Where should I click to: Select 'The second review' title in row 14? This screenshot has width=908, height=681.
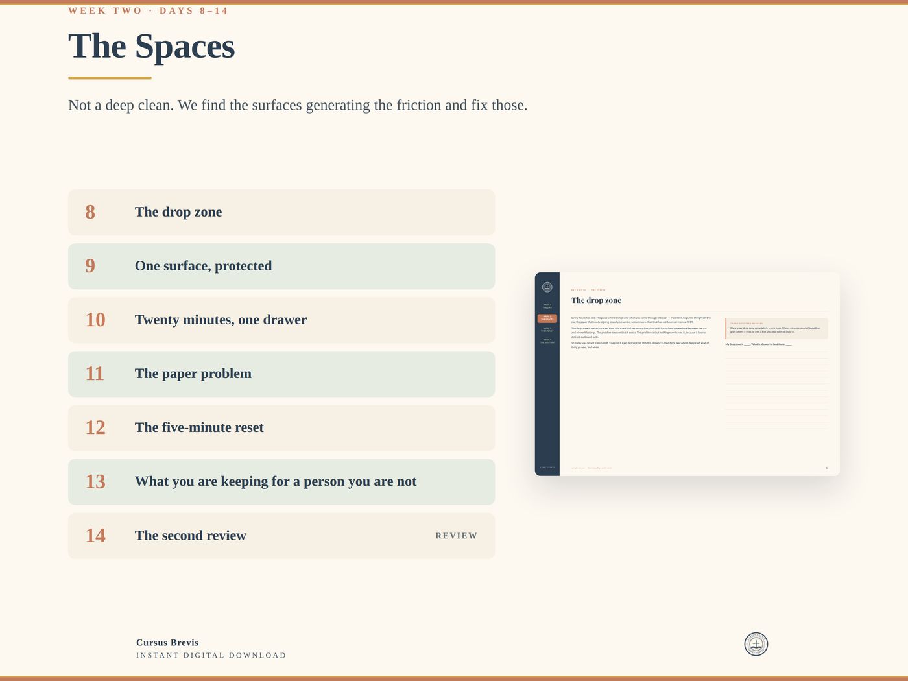coord(191,536)
